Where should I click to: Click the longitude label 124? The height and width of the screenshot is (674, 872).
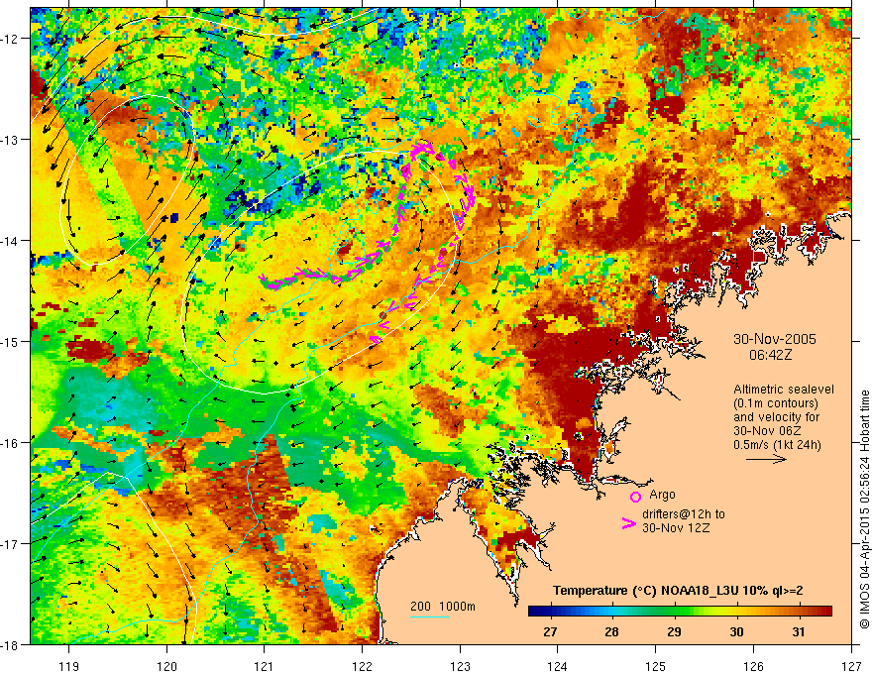pos(558,666)
